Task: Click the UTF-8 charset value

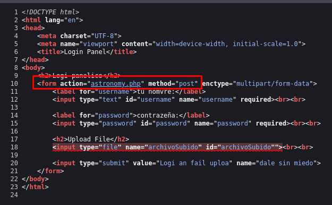Action: click(x=104, y=36)
